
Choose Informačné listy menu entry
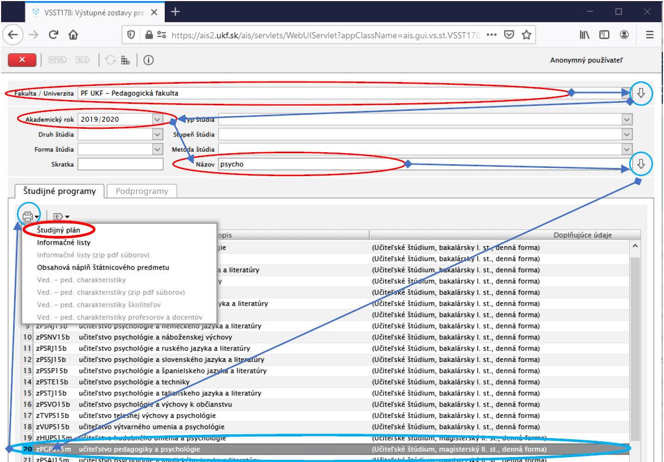coord(60,243)
